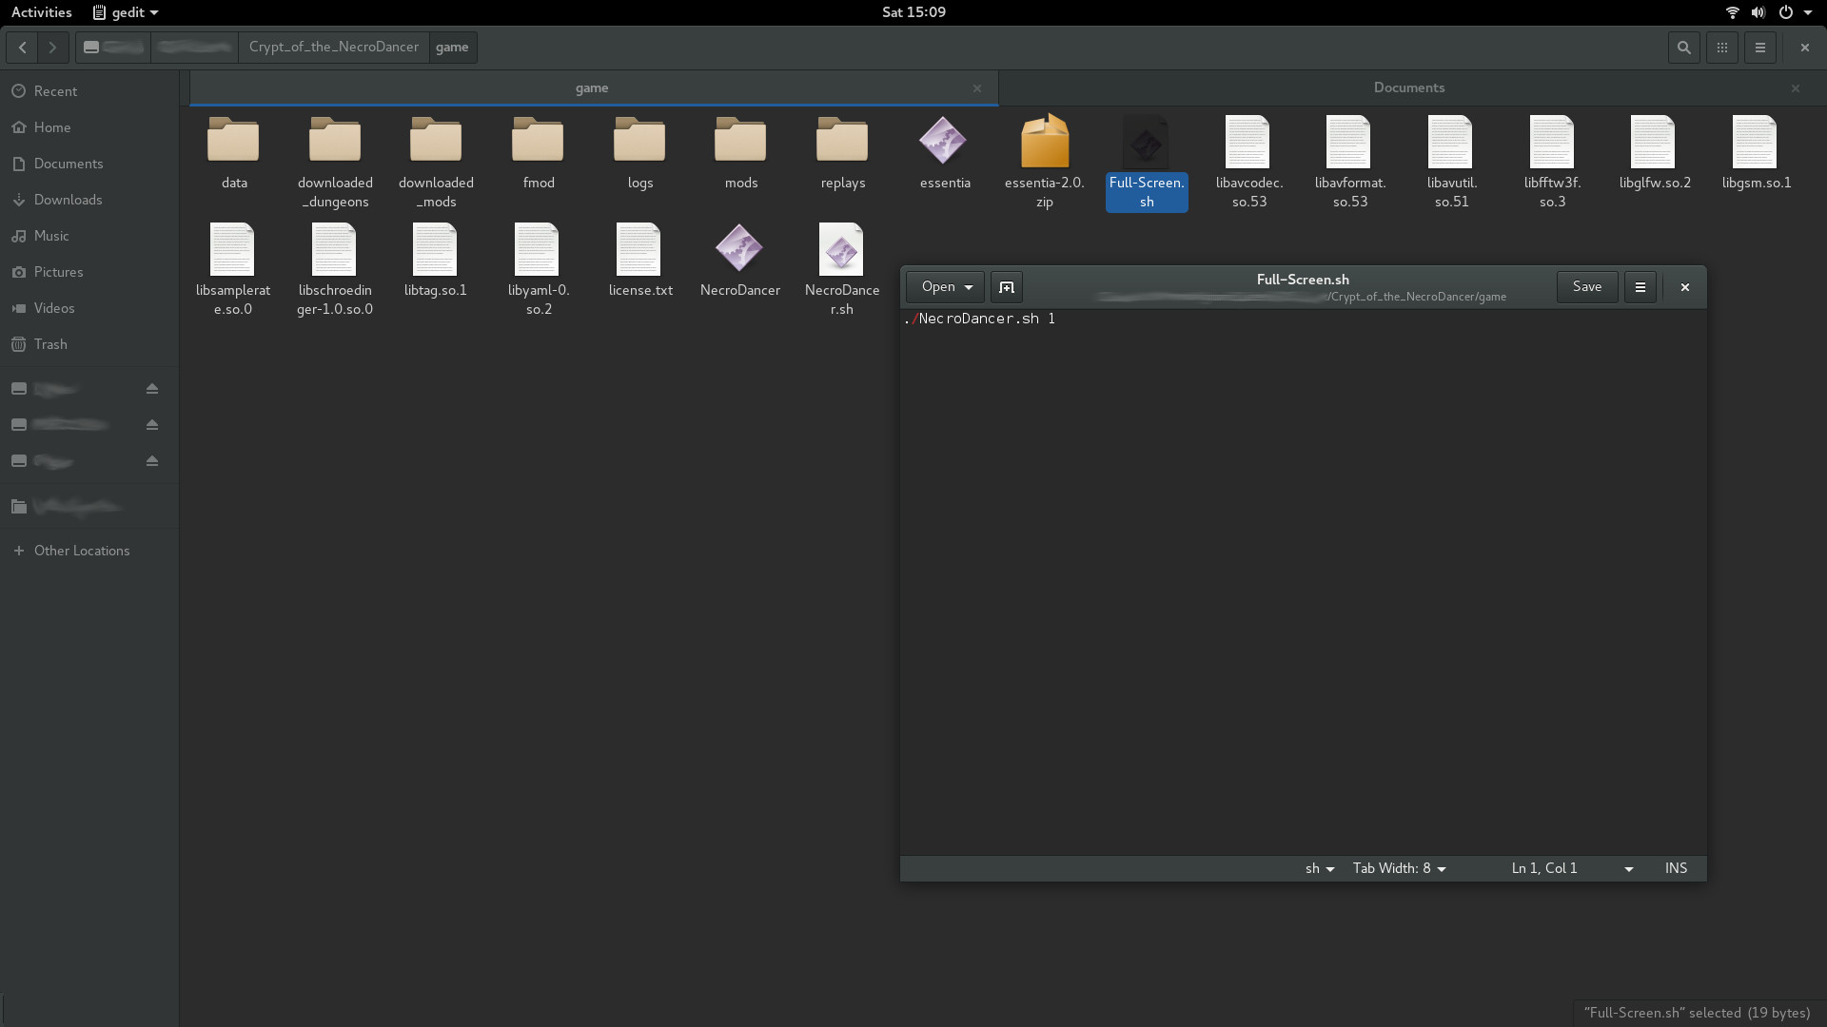
Task: Open Recent in sidebar
Action: [x=89, y=91]
